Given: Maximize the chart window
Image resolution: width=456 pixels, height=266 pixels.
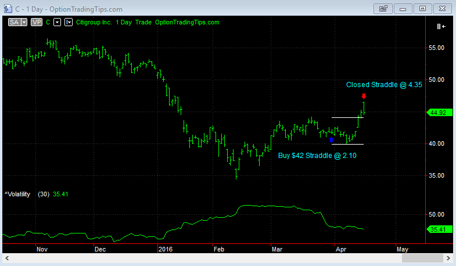Looking at the screenshot, I should point(422,9).
